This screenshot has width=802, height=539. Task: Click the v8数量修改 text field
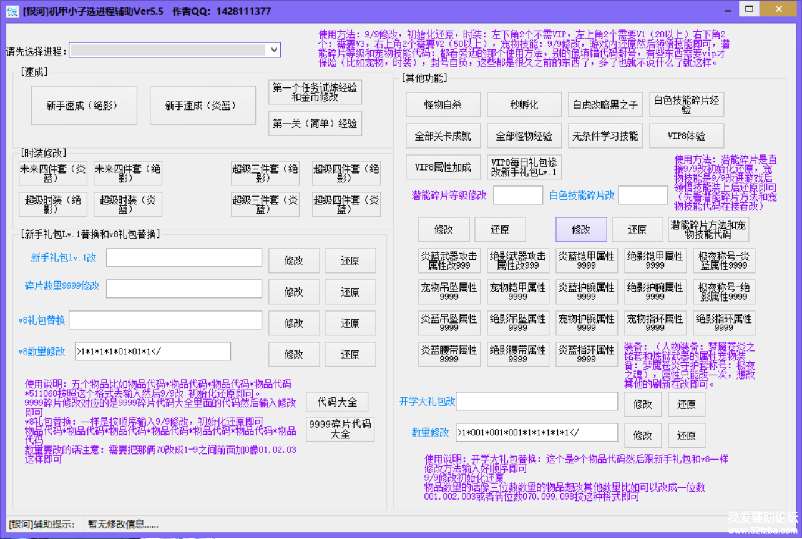pos(152,352)
